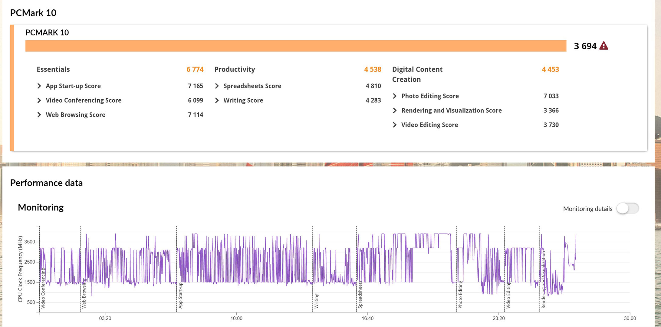
Task: Click the Photo Editing value 7 033
Action: [551, 96]
